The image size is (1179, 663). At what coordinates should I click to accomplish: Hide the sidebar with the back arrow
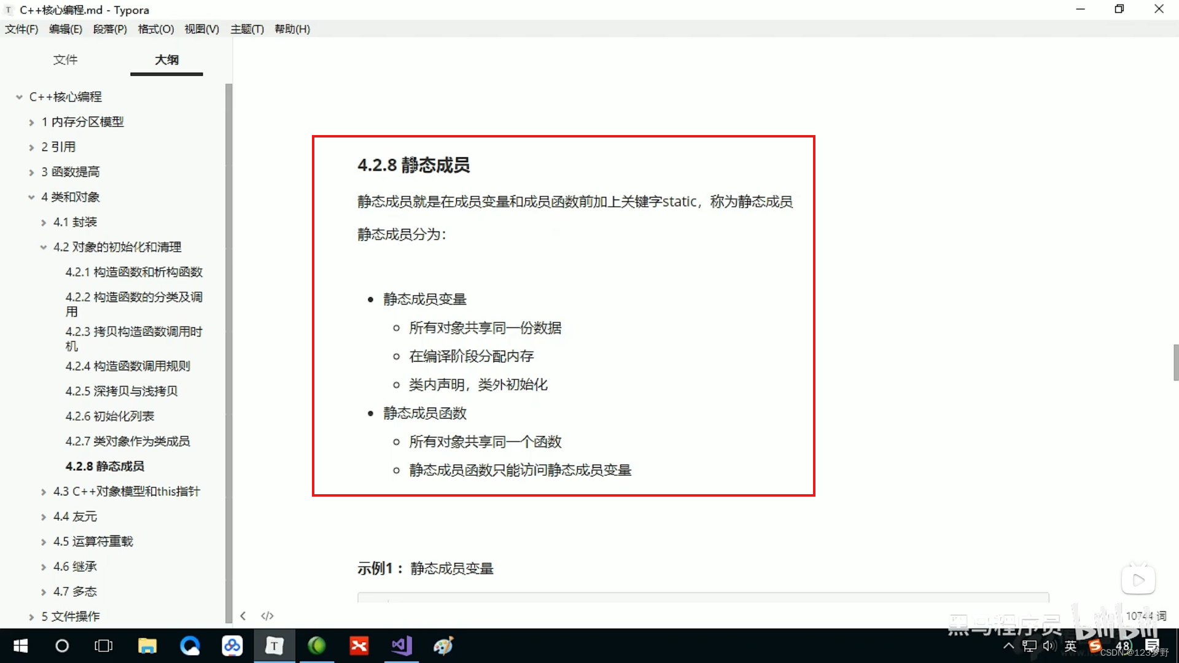point(243,616)
